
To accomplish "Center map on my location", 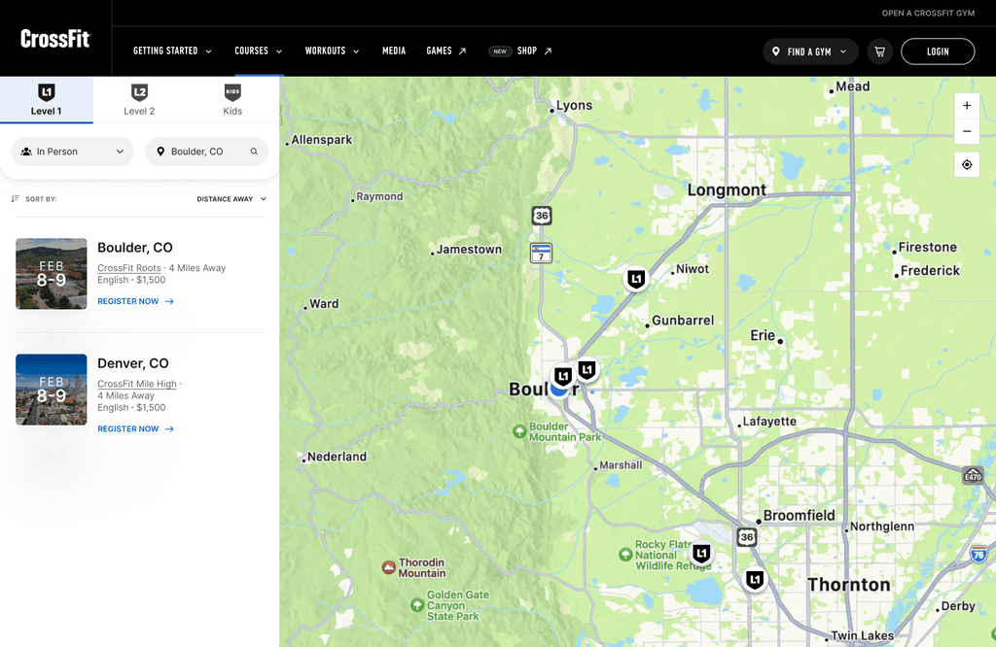I will tap(967, 165).
